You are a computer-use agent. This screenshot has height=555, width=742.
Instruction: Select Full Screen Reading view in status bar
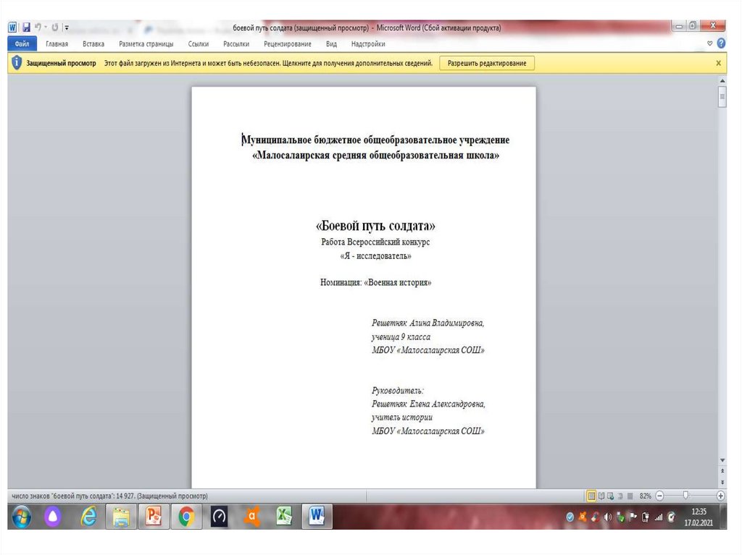[601, 496]
